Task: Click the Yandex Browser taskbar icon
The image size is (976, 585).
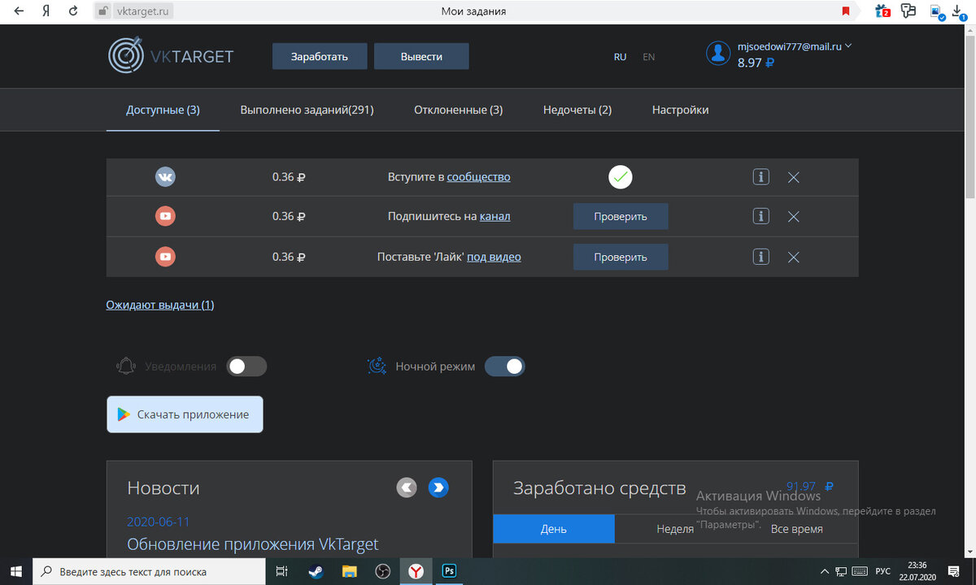Action: [416, 571]
